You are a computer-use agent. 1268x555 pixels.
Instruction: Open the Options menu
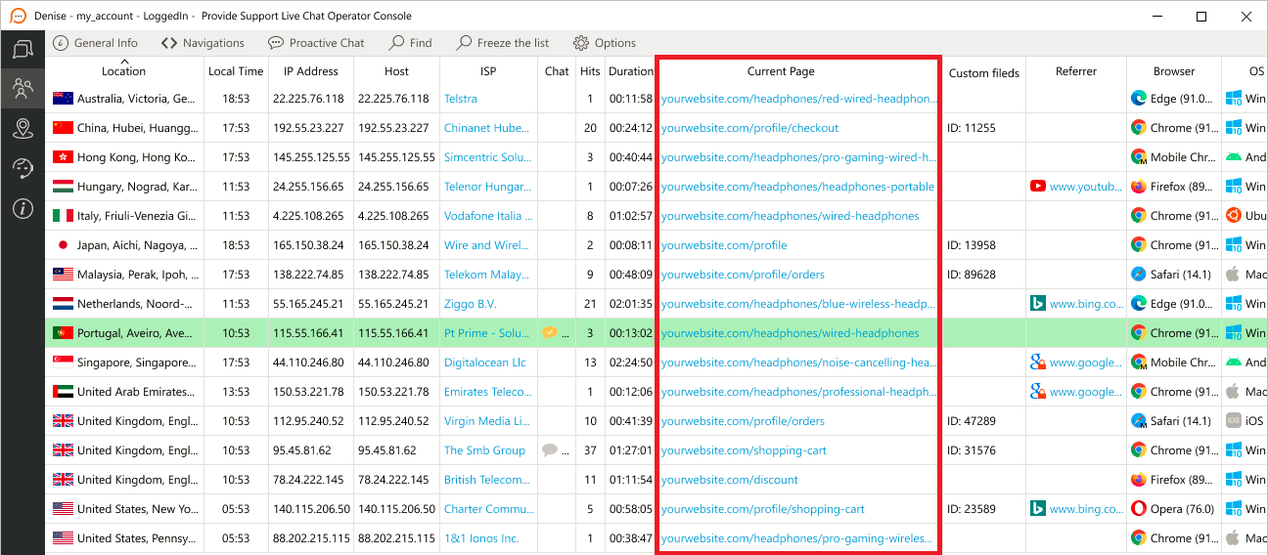pos(605,43)
